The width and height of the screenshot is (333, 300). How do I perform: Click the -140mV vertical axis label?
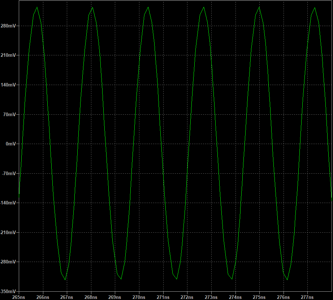pos(8,203)
